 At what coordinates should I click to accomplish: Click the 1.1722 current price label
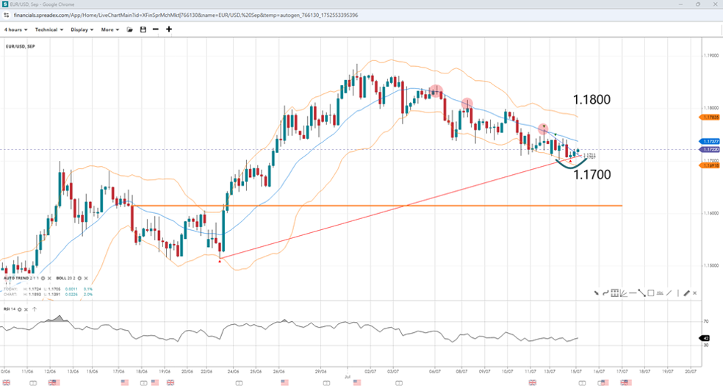click(x=710, y=149)
